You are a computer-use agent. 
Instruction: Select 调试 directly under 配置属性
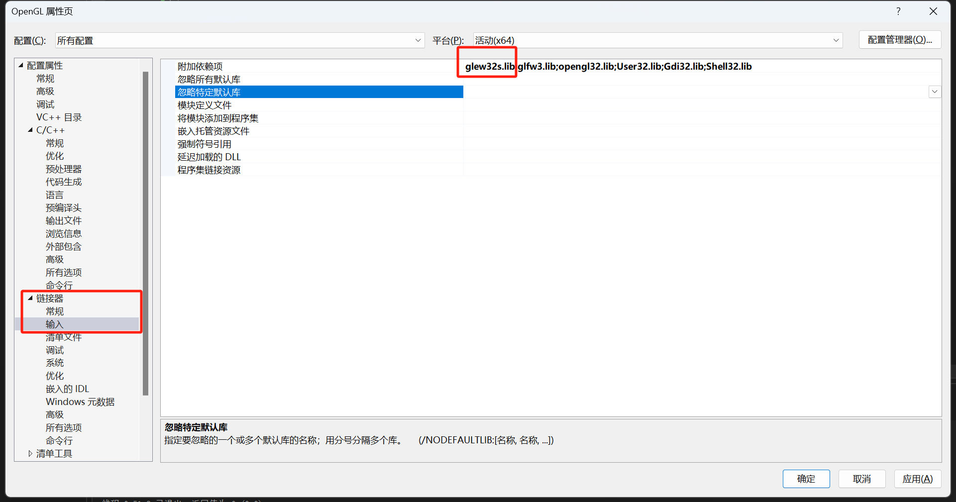tap(45, 104)
